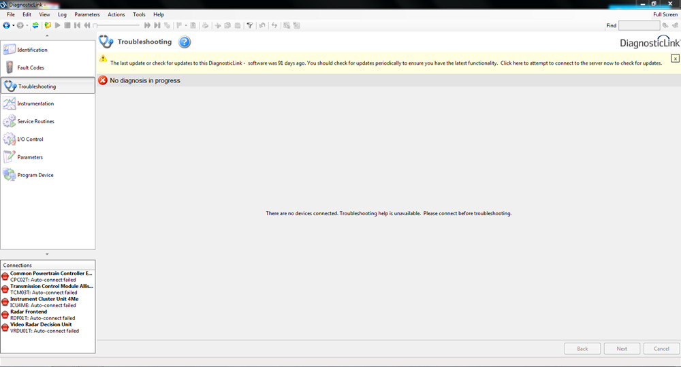The width and height of the screenshot is (681, 367).
Task: Open the Program Device sidebar panel
Action: tap(48, 174)
